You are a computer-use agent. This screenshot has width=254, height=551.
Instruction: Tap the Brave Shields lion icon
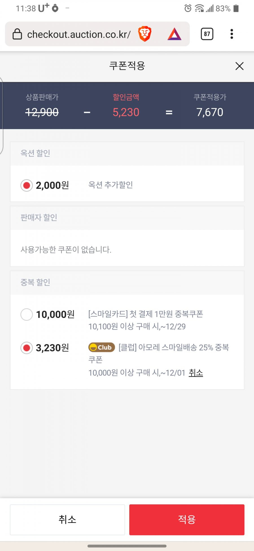[145, 34]
